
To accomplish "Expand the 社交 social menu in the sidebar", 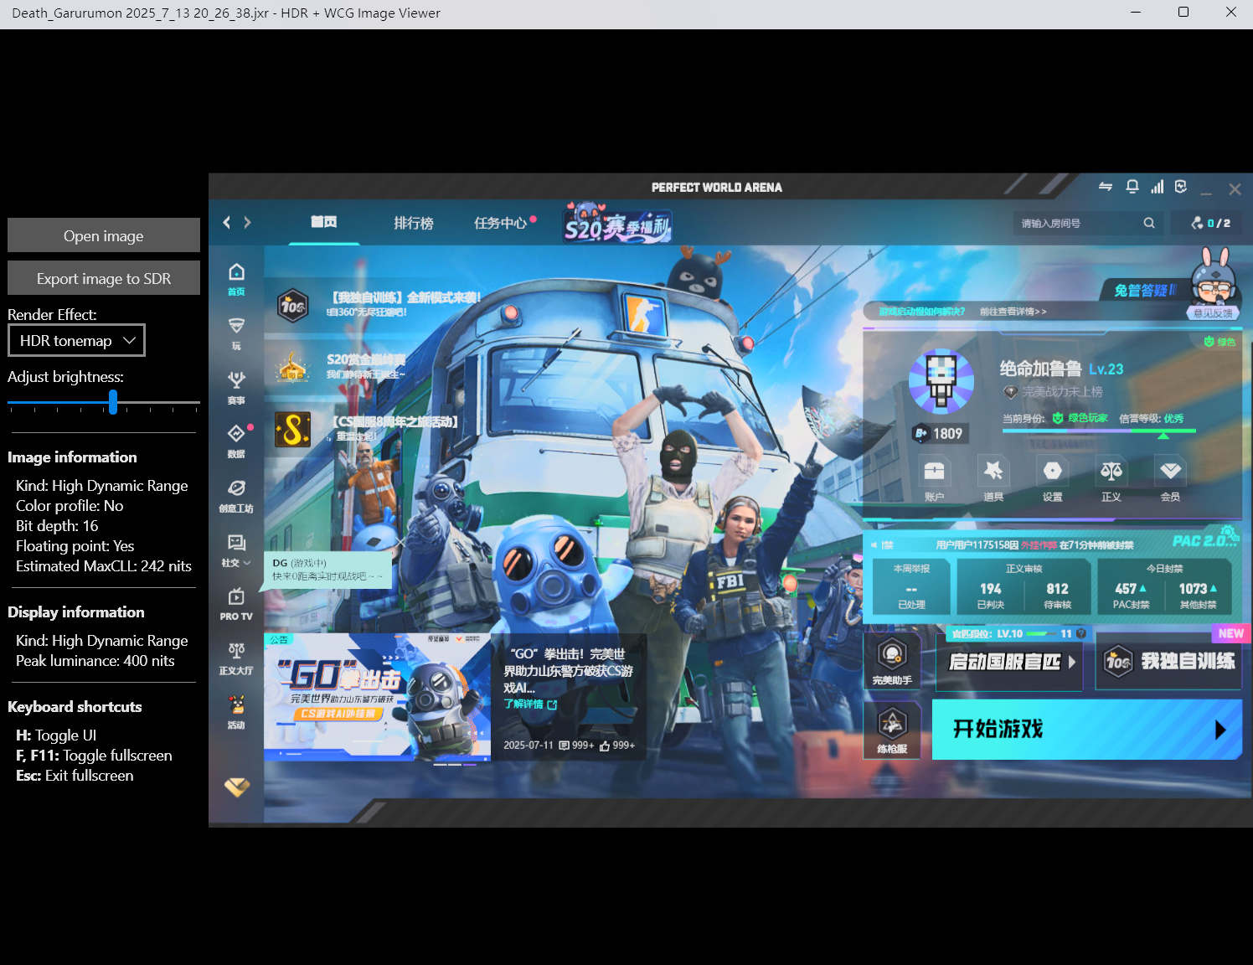I will click(236, 550).
